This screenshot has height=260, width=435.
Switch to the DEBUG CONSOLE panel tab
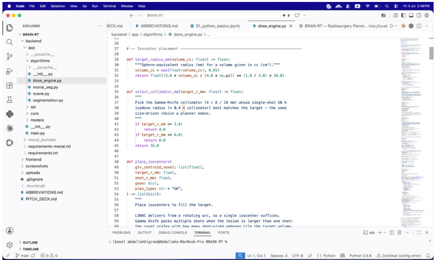pos(173,232)
